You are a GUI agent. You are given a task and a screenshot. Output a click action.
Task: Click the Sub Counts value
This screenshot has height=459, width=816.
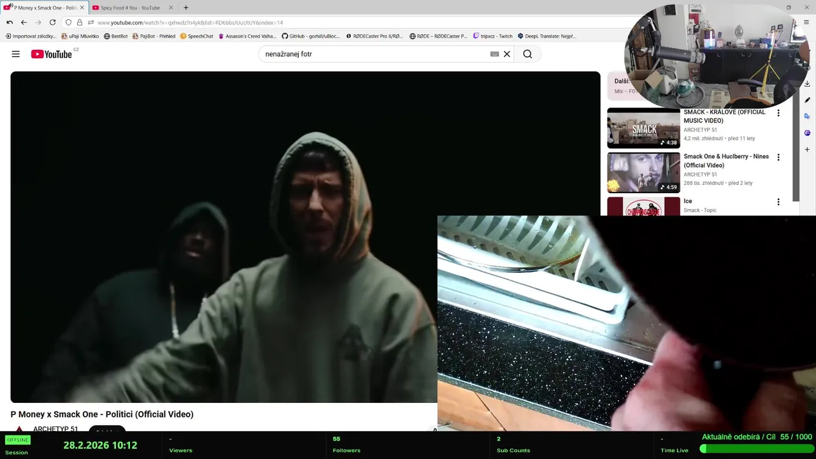coord(499,439)
